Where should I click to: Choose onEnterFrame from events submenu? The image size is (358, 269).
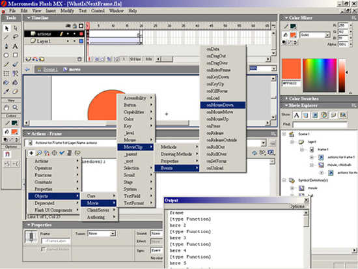pyautogui.click(x=223, y=70)
